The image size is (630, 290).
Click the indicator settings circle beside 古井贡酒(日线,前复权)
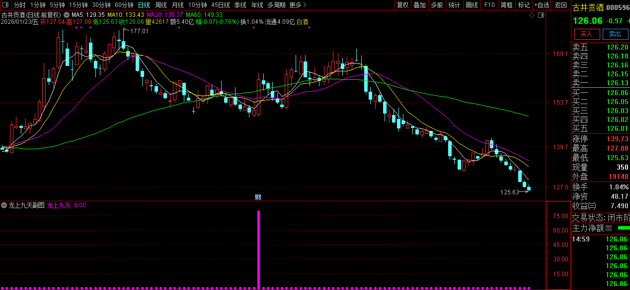click(x=67, y=15)
